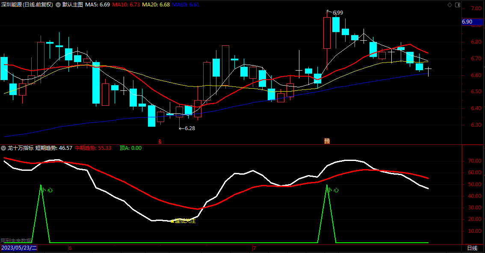Click the 6.80 price axis label

[x=476, y=42]
